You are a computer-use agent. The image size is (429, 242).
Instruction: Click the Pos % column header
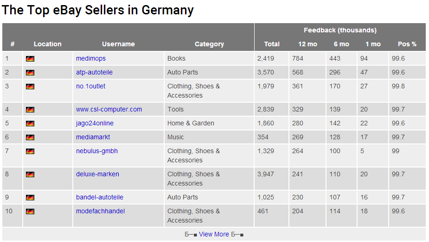(407, 44)
